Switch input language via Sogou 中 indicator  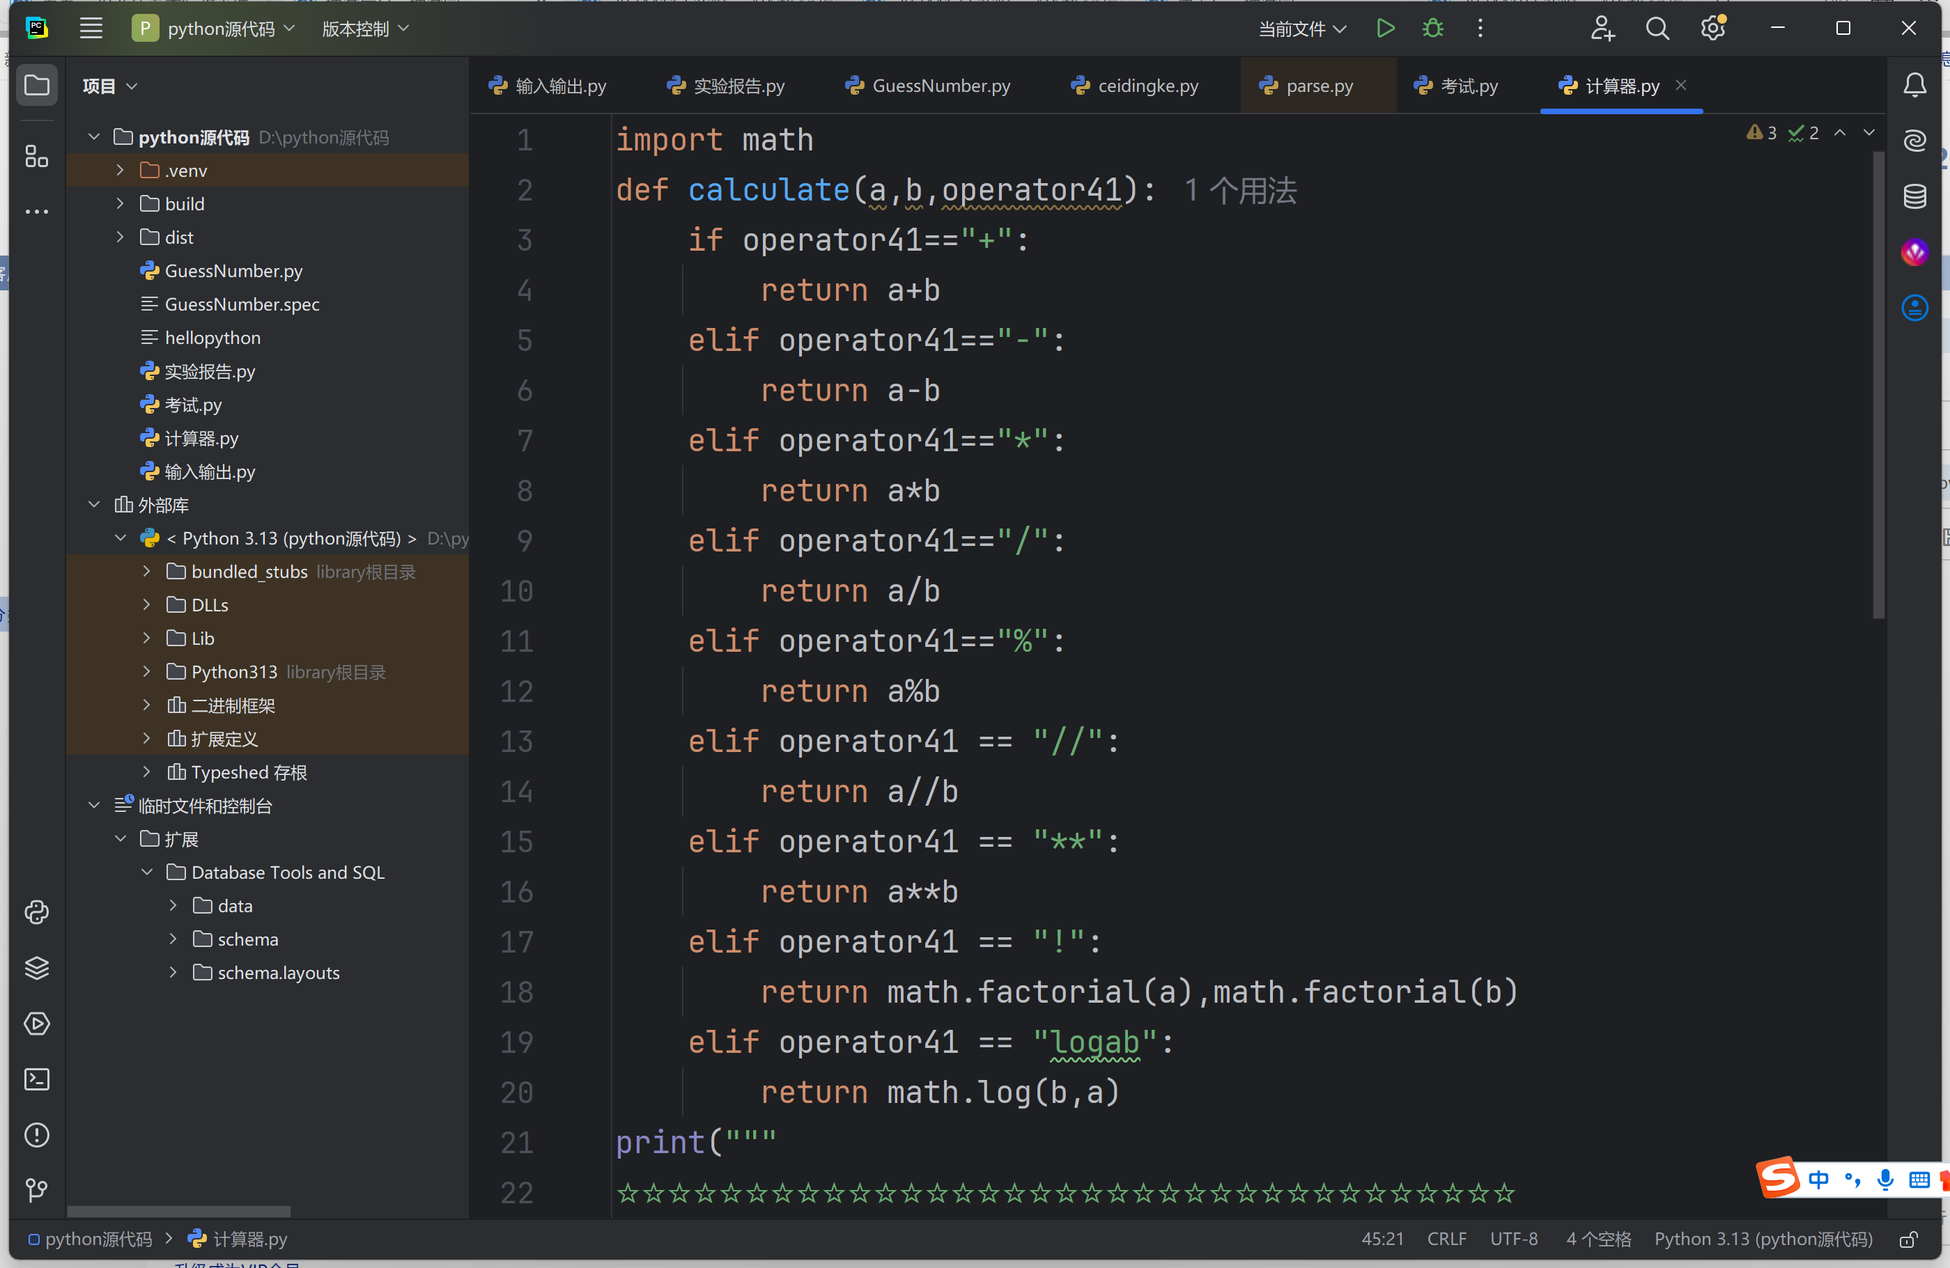click(1818, 1180)
